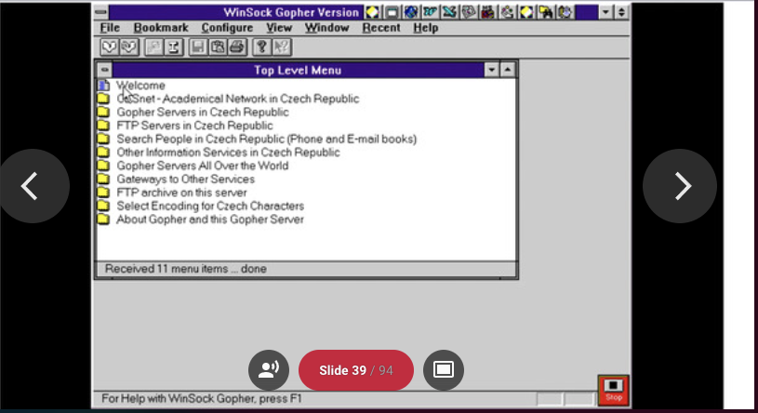Click the Top Level Menu window up-arrow button
This screenshot has height=413, width=758.
[508, 70]
